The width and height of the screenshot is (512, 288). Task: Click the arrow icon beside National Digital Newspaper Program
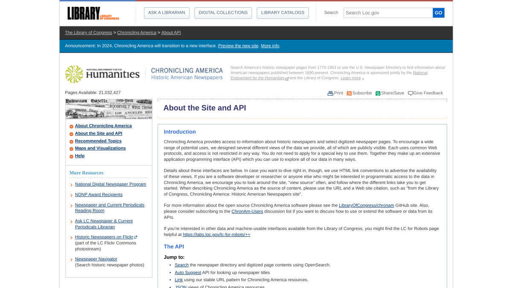[x=71, y=185]
